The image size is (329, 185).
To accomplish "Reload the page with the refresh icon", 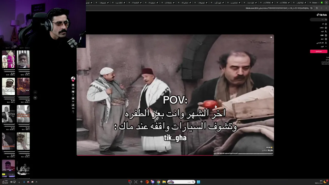I will pos(317,8).
